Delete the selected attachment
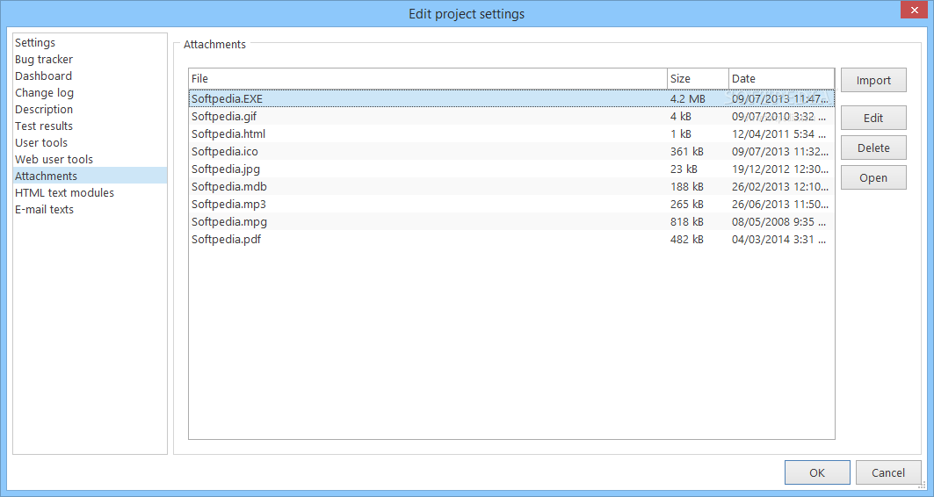The height and width of the screenshot is (497, 934). 873,148
